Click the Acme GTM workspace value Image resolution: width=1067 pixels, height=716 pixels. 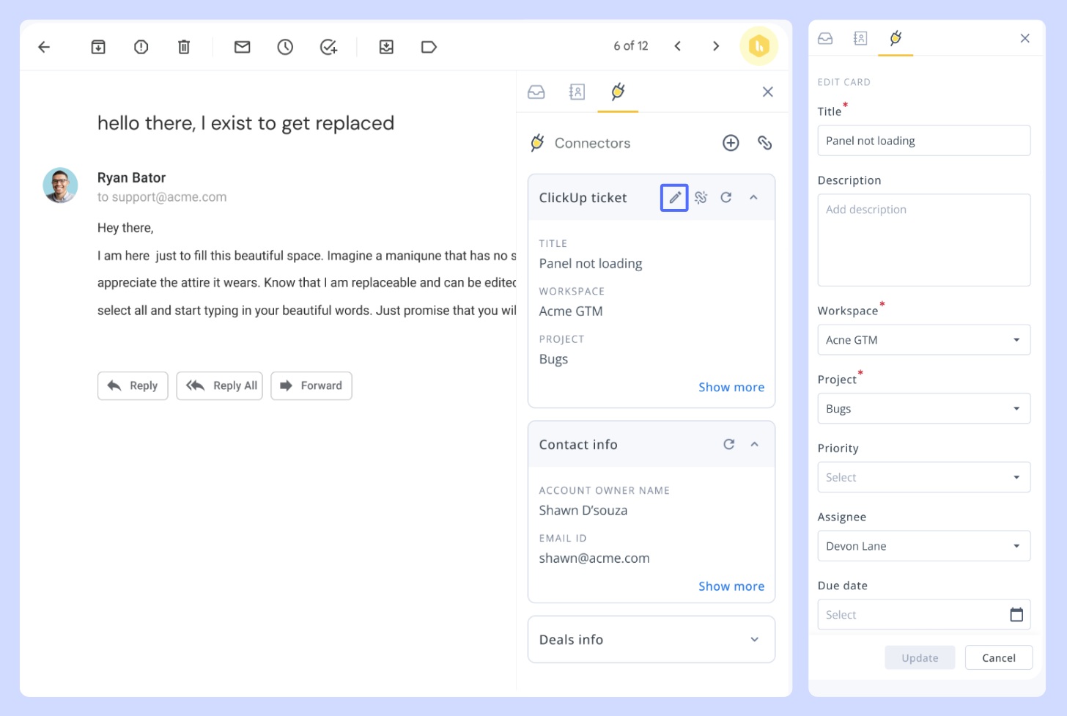(571, 311)
